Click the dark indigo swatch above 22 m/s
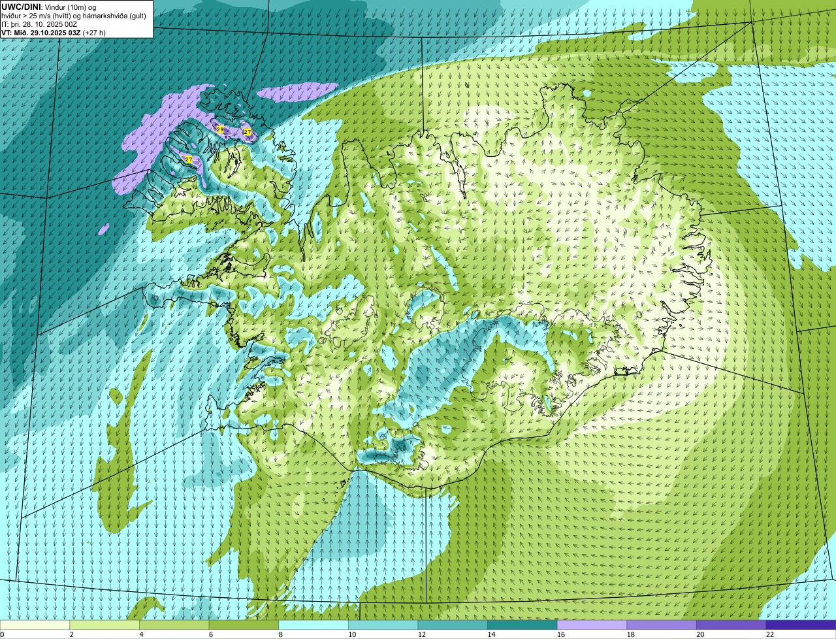 coord(801,625)
